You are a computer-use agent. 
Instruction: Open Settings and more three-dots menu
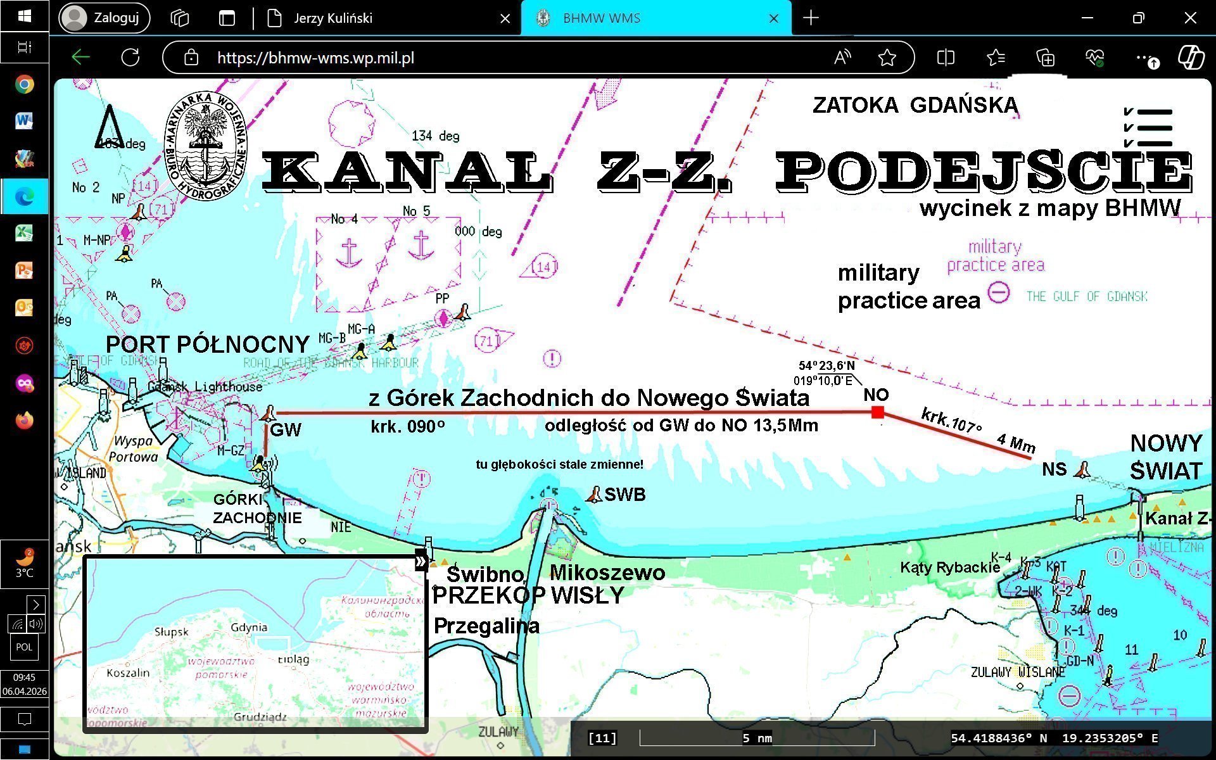pos(1143,58)
